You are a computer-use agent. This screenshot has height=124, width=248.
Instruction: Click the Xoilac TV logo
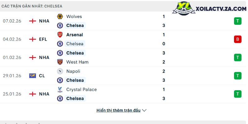click(185, 9)
